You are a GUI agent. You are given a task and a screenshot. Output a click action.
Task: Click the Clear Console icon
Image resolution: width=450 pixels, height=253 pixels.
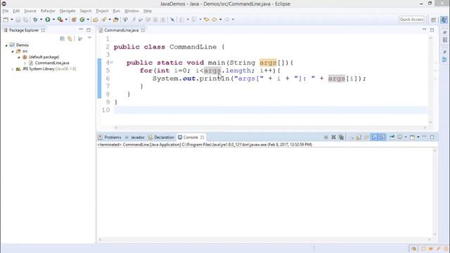[352, 138]
